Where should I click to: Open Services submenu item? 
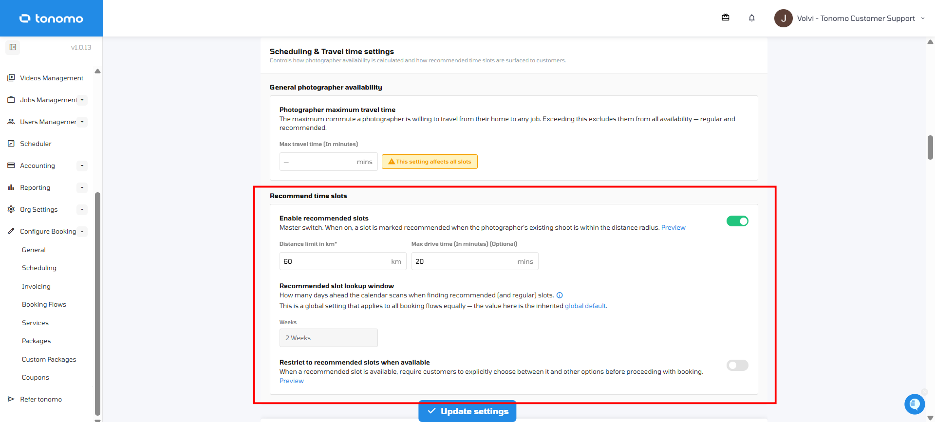35,323
